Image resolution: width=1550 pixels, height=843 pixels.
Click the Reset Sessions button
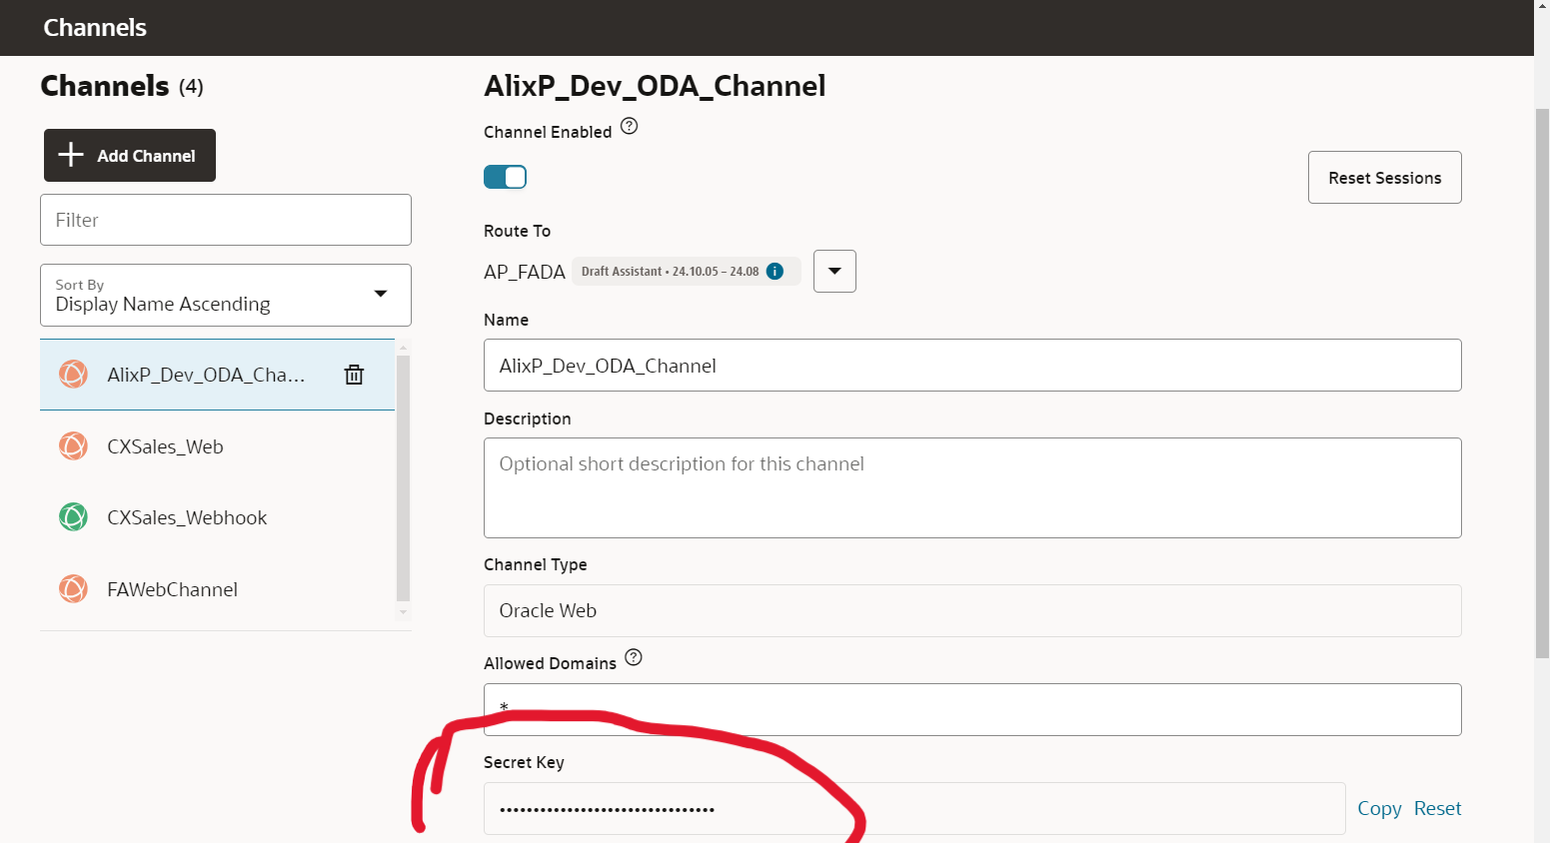[1384, 177]
